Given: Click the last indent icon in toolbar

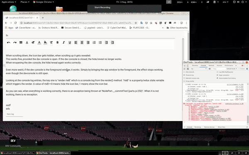Looking at the screenshot, I should click(112, 43).
